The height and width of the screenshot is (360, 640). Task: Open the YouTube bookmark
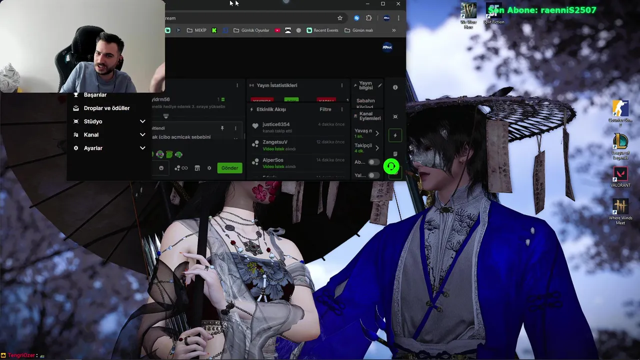pos(277,30)
